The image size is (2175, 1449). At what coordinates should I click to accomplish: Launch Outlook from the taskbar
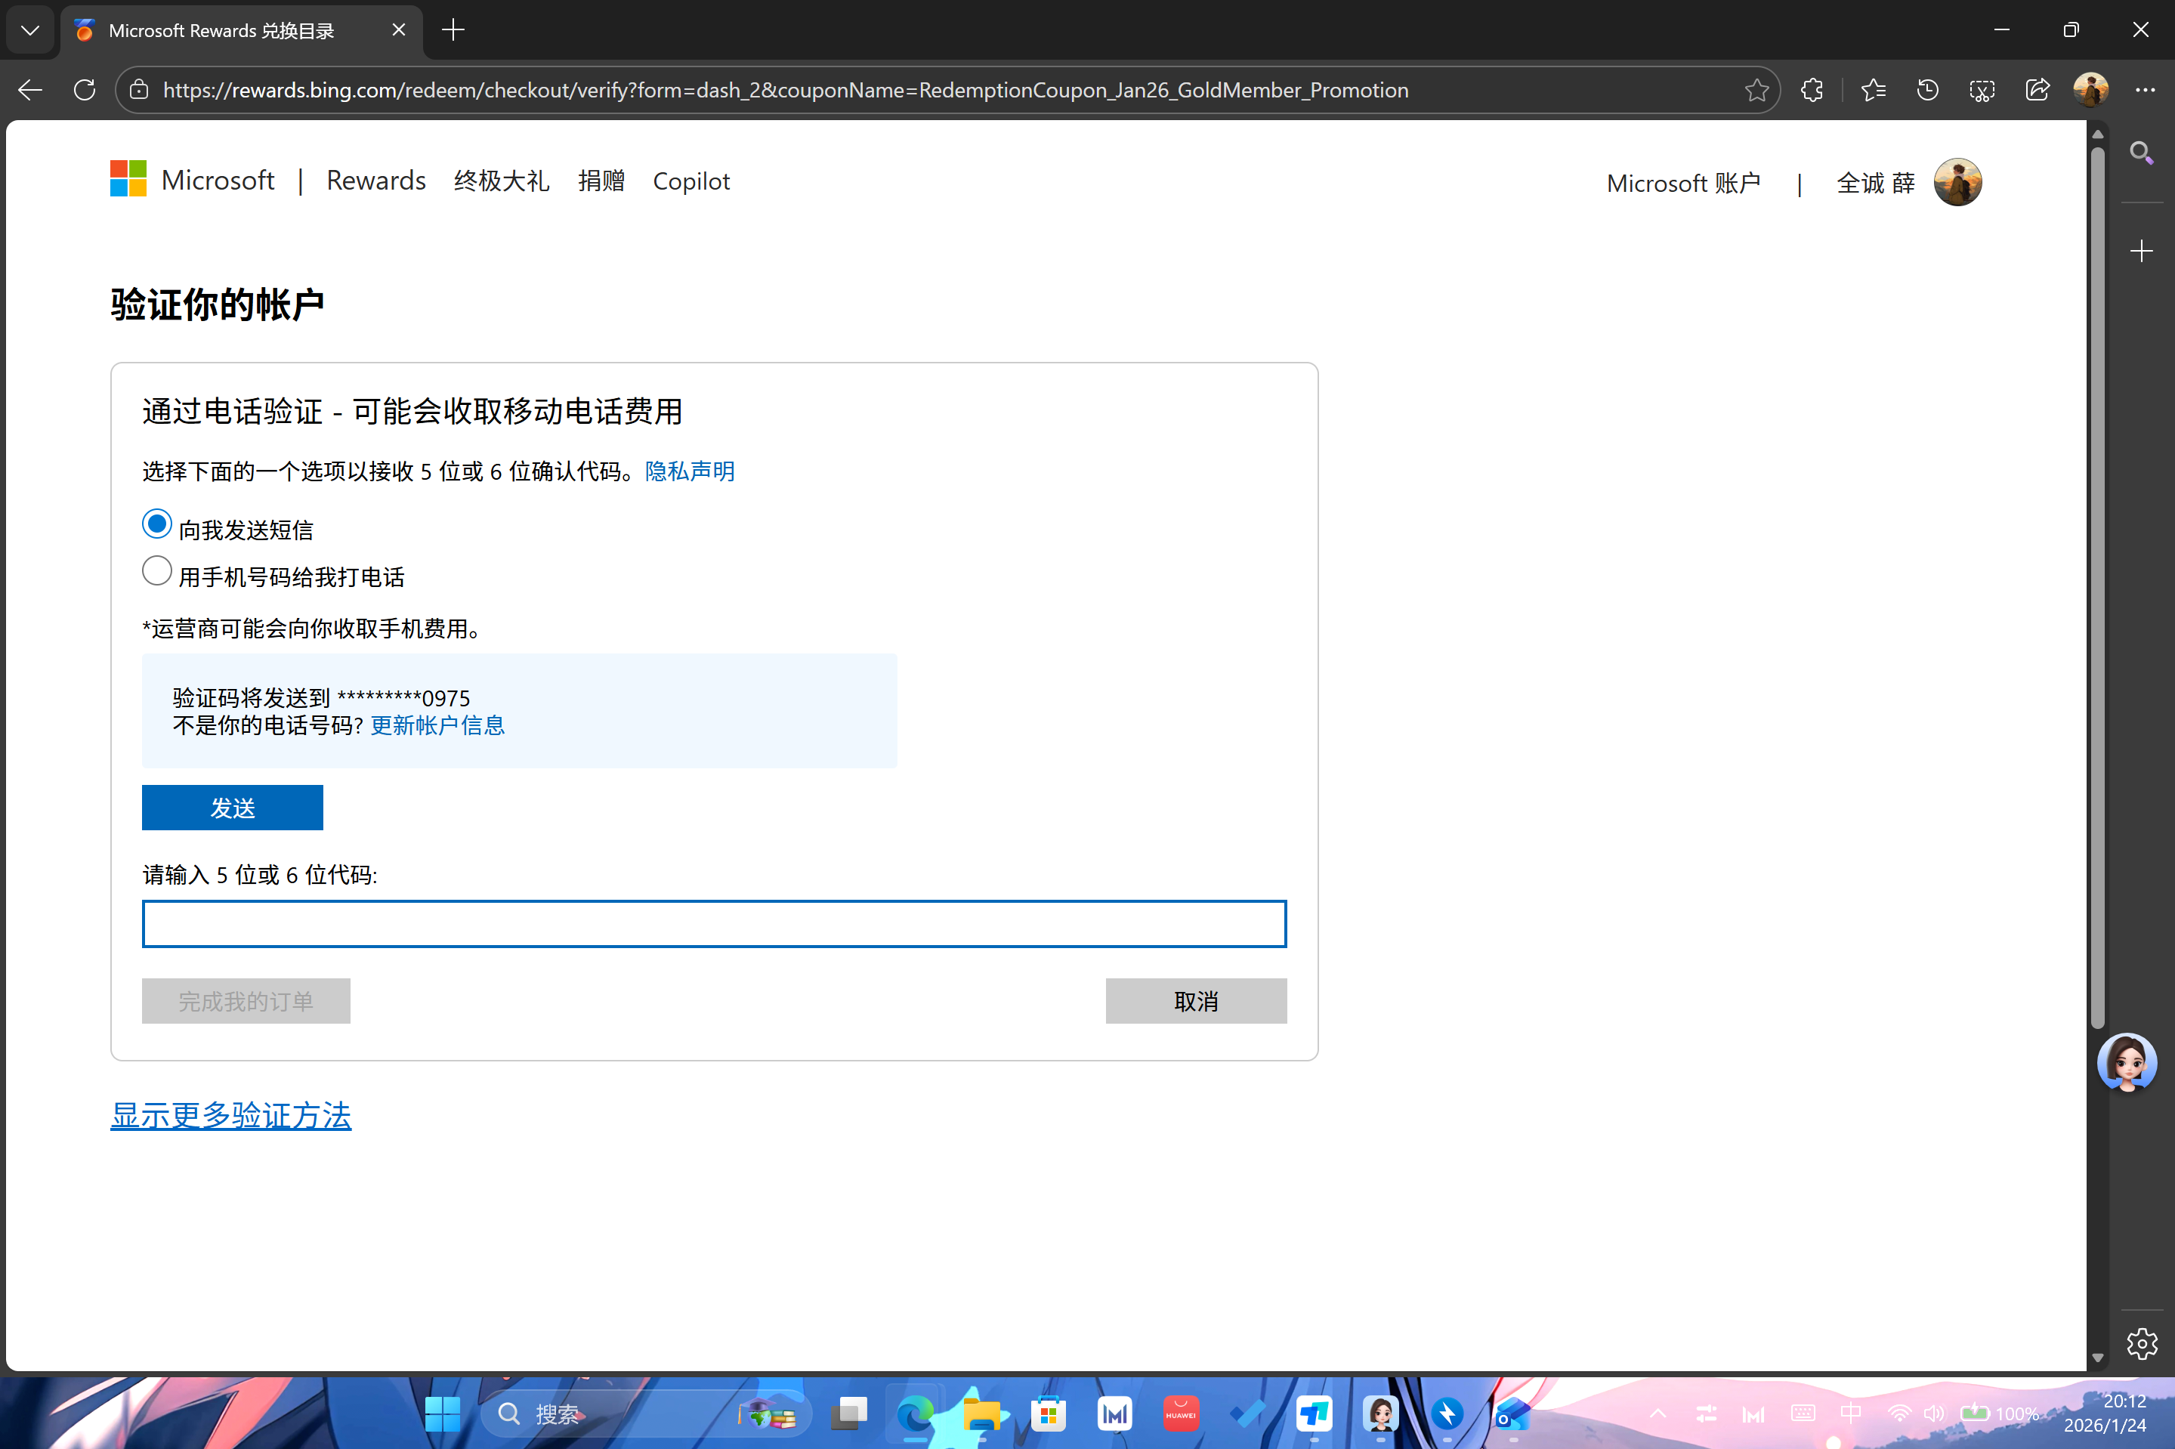[1513, 1414]
